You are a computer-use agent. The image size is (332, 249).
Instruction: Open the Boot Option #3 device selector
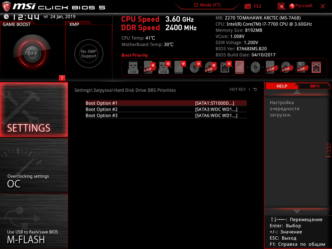pyautogui.click(x=166, y=115)
